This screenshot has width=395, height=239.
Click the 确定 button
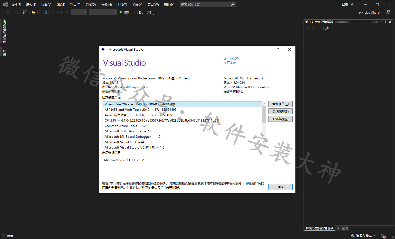280,187
